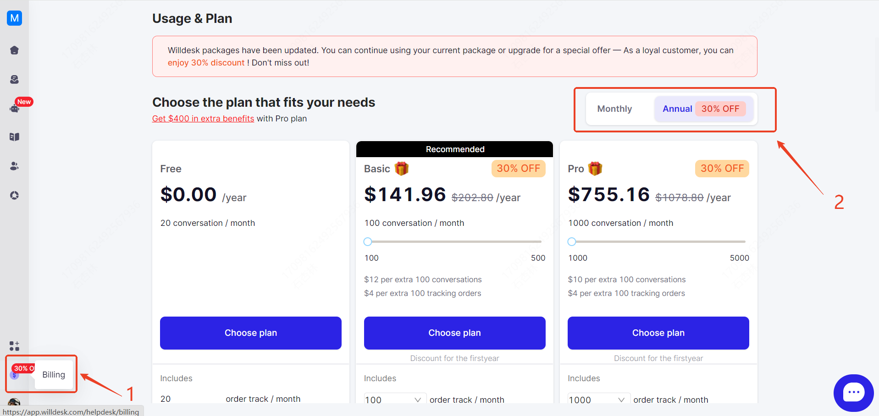The image size is (879, 416).
Task: Choose the Free plan
Action: pos(251,333)
